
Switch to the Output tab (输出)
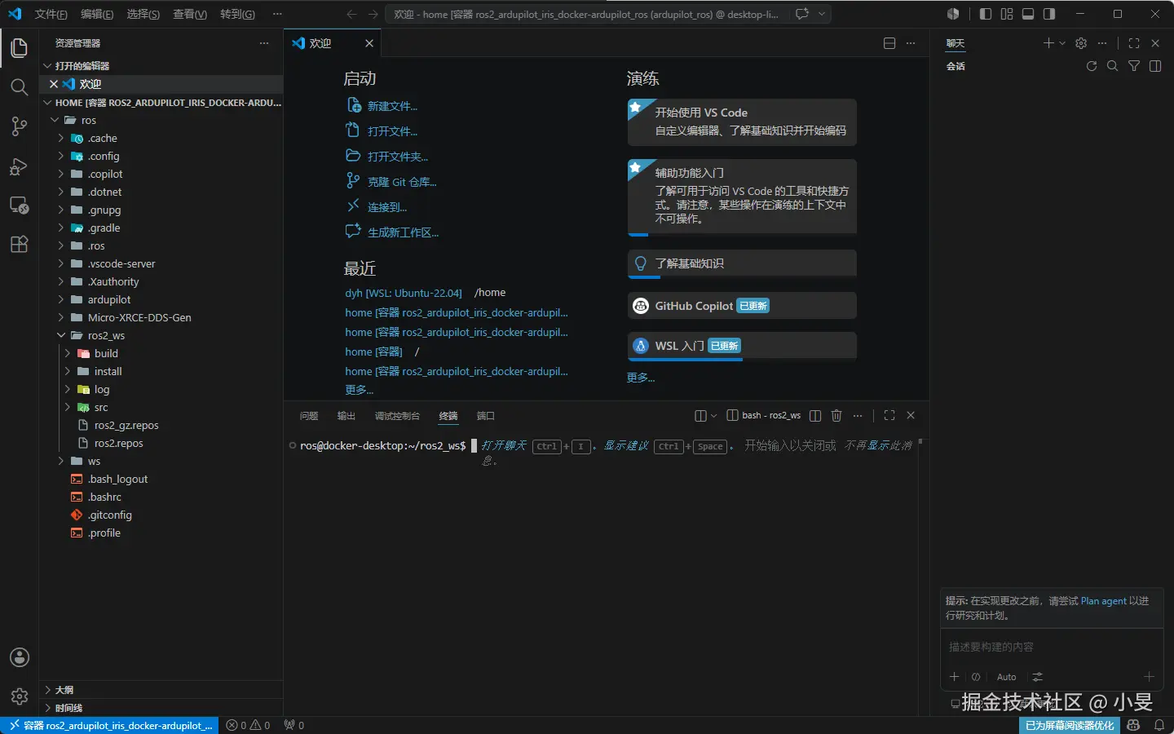pyautogui.click(x=346, y=416)
